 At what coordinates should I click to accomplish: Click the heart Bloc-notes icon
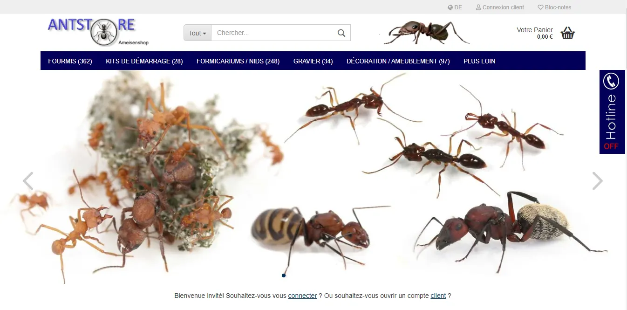coord(540,7)
